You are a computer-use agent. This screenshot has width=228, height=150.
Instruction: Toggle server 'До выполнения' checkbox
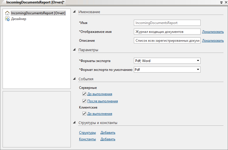[84, 94]
